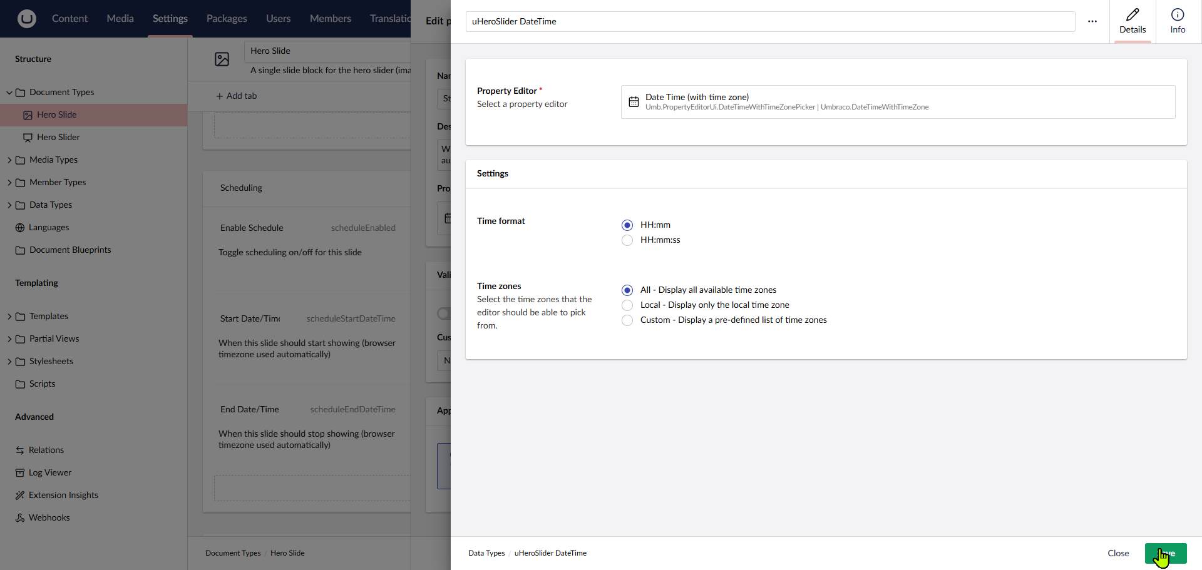The height and width of the screenshot is (570, 1202).
Task: Save the data type
Action: coord(1165,553)
